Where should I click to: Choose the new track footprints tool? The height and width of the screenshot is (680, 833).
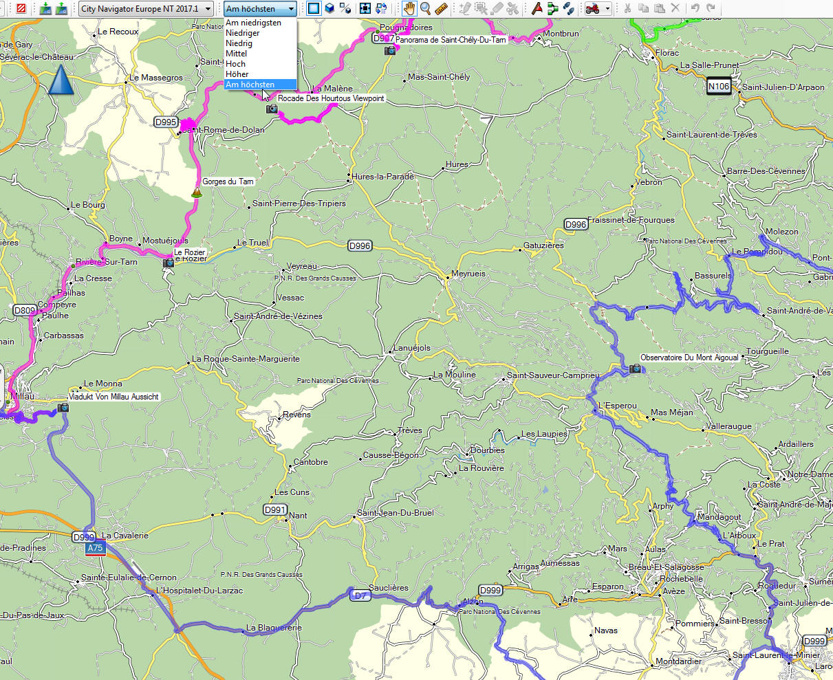(x=568, y=8)
